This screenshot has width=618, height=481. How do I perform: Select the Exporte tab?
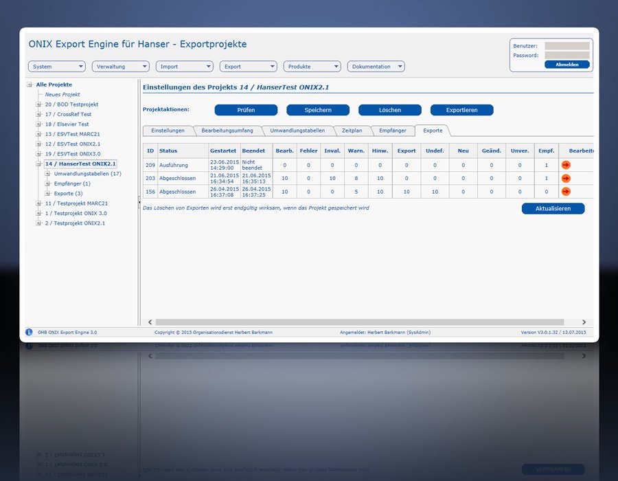(433, 131)
